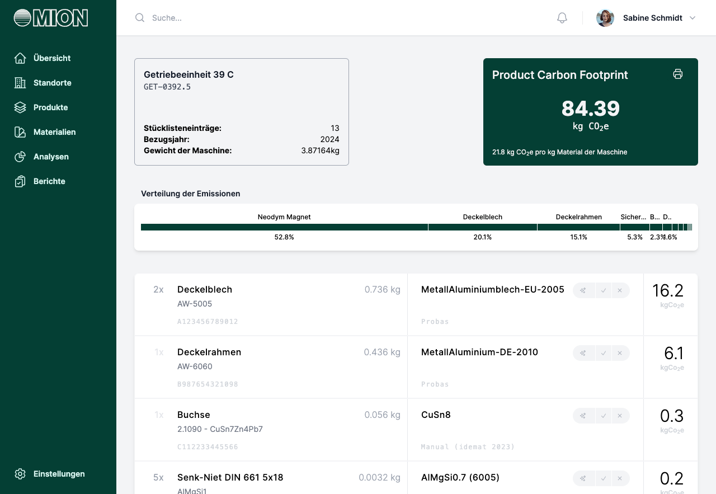Click the AW-5005 alloy label
Viewport: 716px width, 494px height.
(x=195, y=304)
